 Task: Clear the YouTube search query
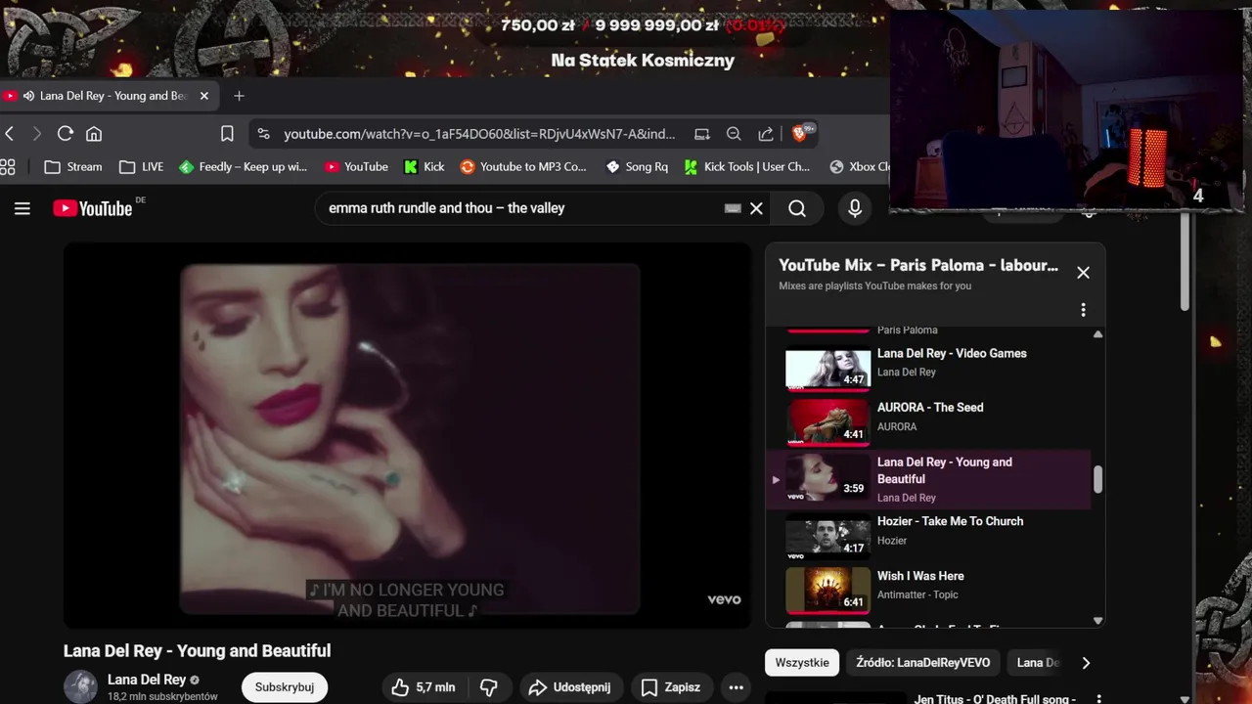coord(756,208)
